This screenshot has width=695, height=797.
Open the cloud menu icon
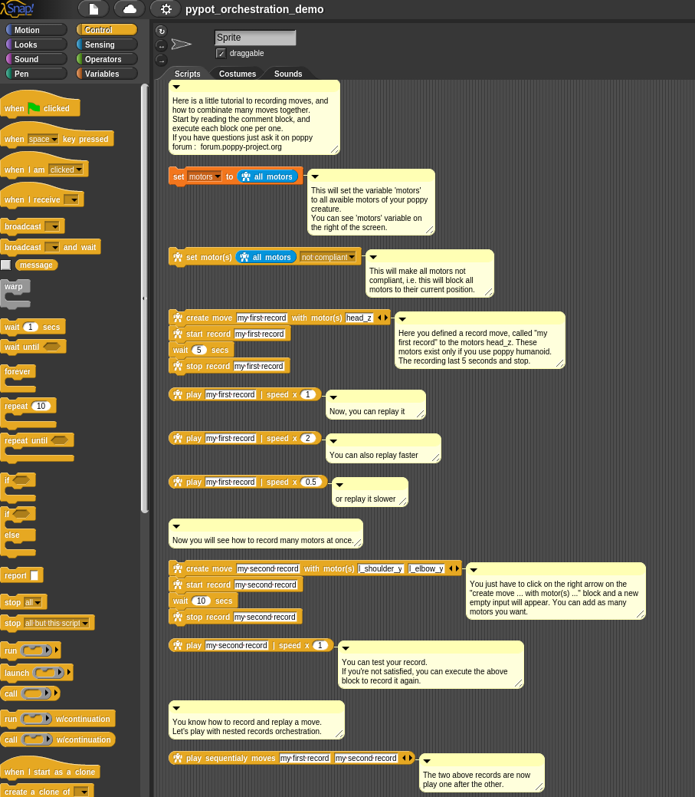coord(129,9)
